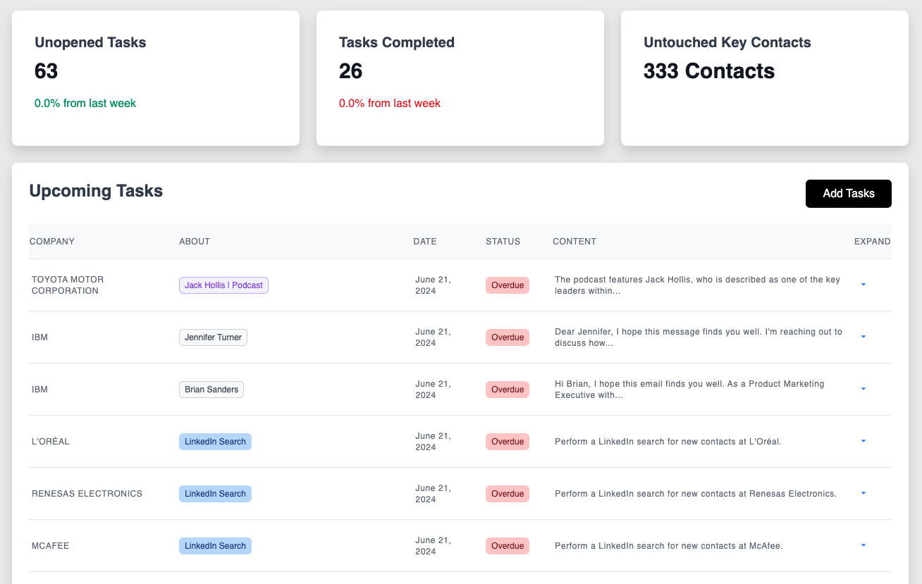Click the RENESAS ELECTRONICS company cell
The width and height of the screenshot is (922, 584).
pyautogui.click(x=87, y=494)
